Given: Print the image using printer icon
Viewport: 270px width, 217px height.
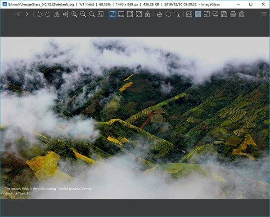Looking at the screenshot, I should [x=233, y=14].
